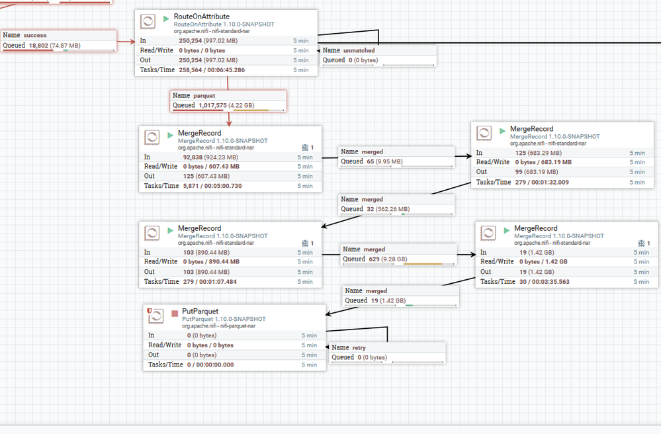This screenshot has width=661, height=434.
Task: Click In value 92,838 (924.23 MB)
Action: point(210,157)
